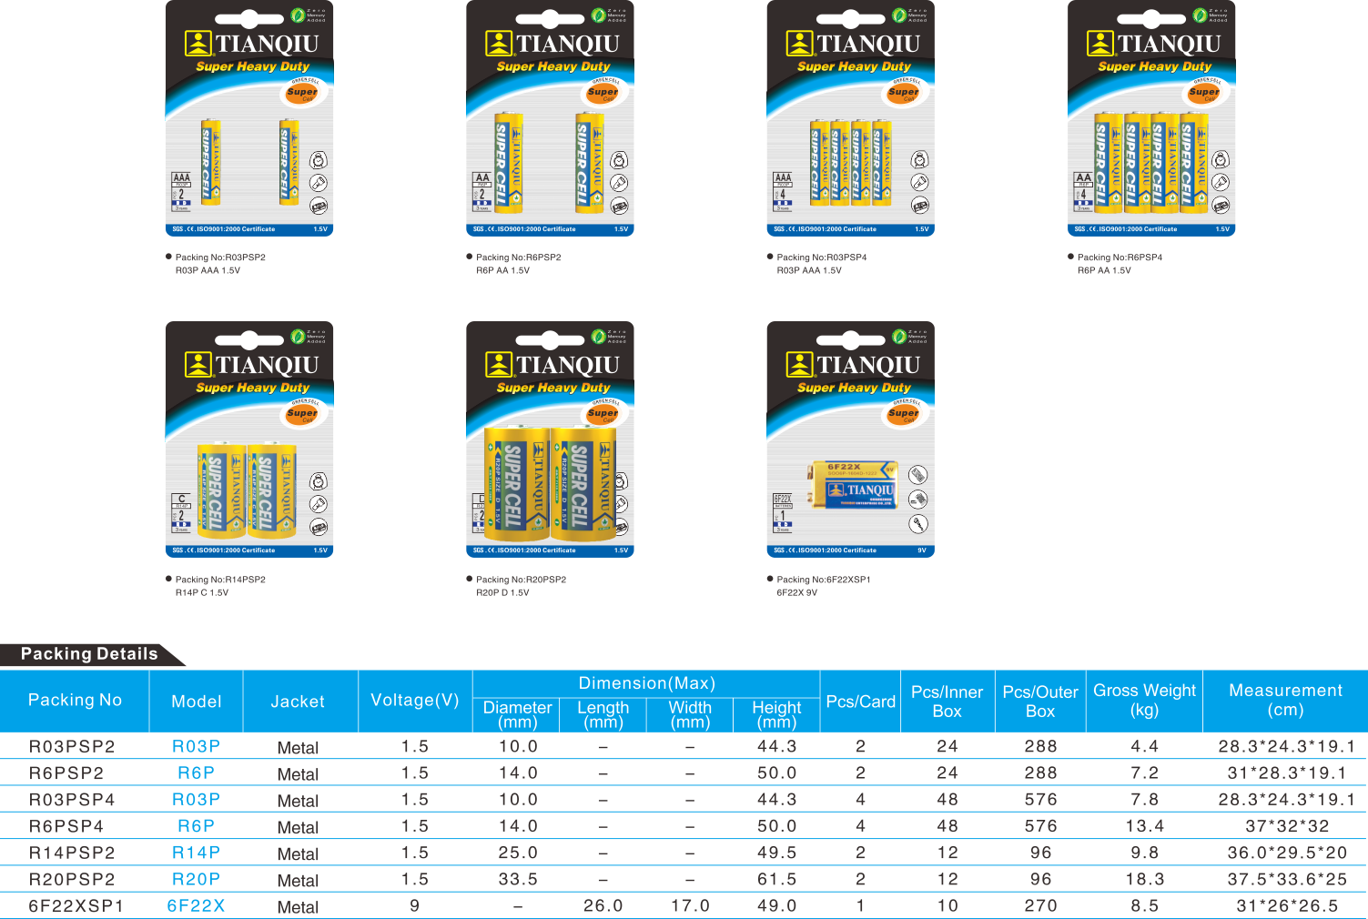Select gross weight value '4.4'
Image resolution: width=1368 pixels, height=919 pixels.
1145,746
